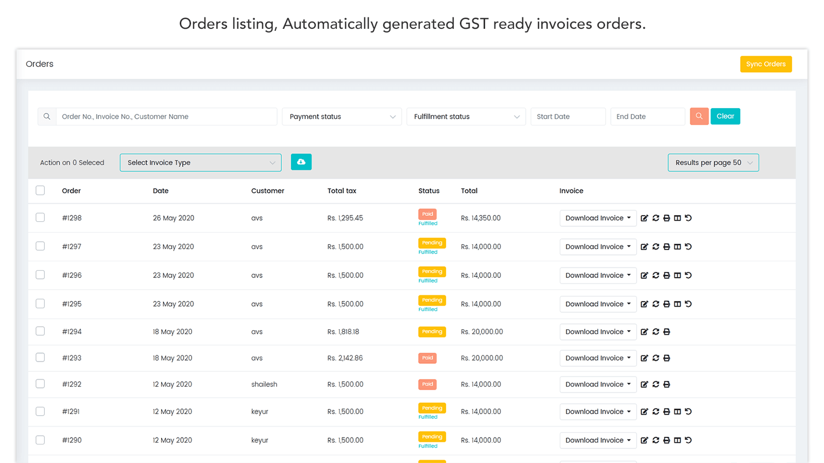Change Results per page from 50

713,162
